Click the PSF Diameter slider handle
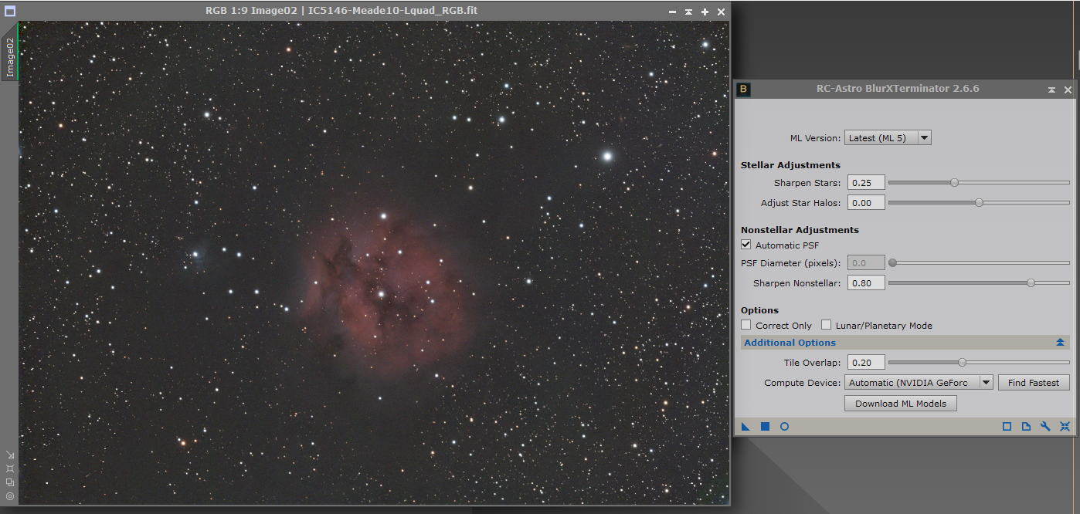Image resolution: width=1080 pixels, height=514 pixels. (892, 262)
